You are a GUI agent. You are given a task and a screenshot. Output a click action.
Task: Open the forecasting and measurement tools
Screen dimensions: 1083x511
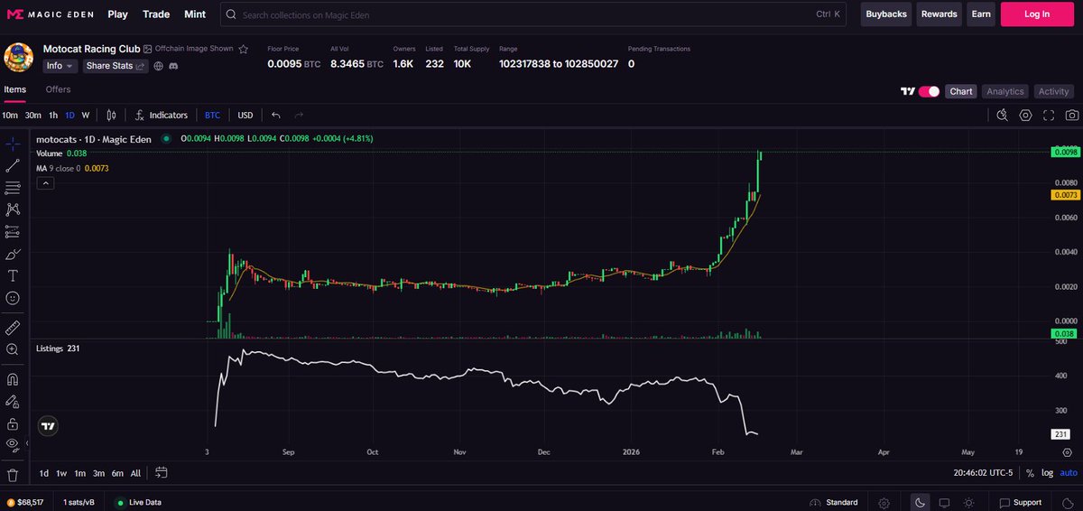pos(13,232)
